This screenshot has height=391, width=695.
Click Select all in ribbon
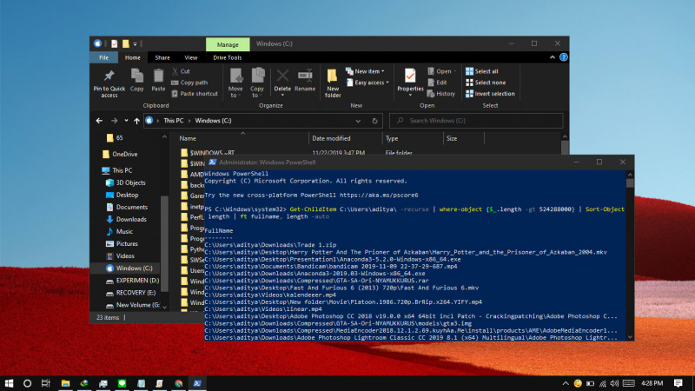(x=482, y=71)
